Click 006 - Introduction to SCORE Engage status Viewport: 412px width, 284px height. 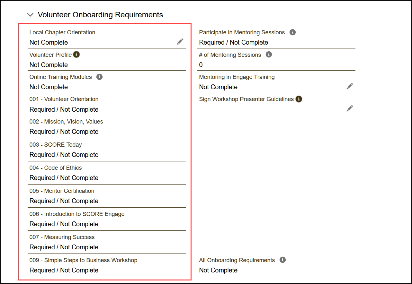pos(64,224)
